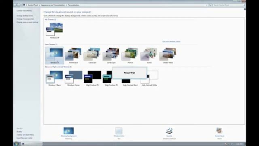Open Change mouse pointers link

pyautogui.click(x=25, y=19)
